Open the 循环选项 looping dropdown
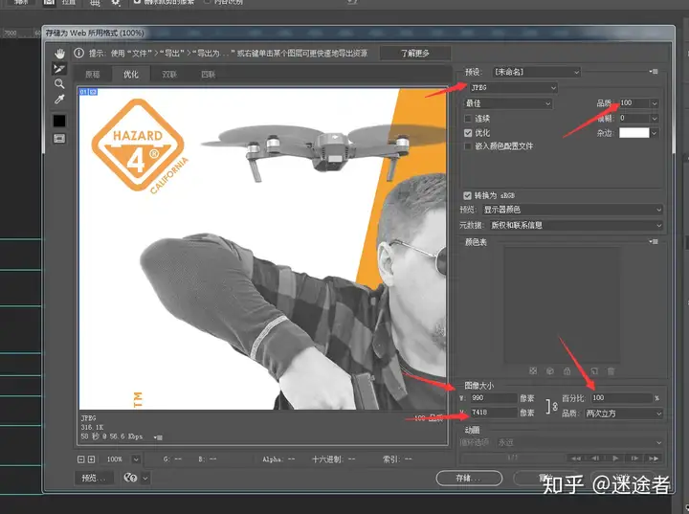 [x=579, y=442]
